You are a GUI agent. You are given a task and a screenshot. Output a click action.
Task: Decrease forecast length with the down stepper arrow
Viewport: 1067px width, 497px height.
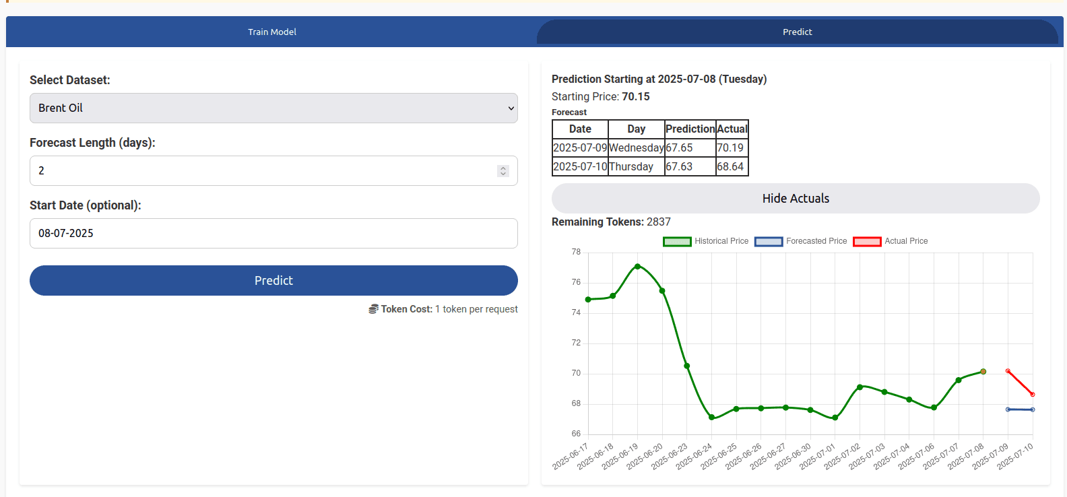click(503, 174)
